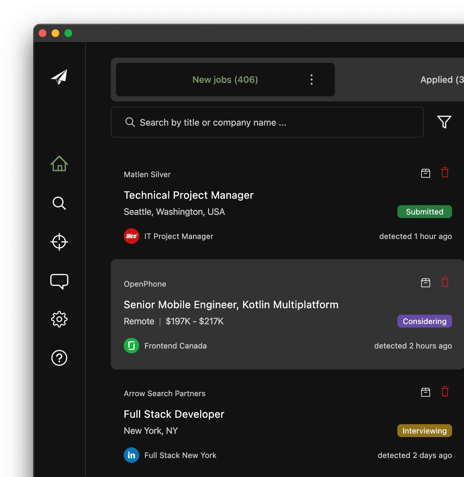Click the paper plane app logo
This screenshot has width=464, height=477.
pos(59,77)
